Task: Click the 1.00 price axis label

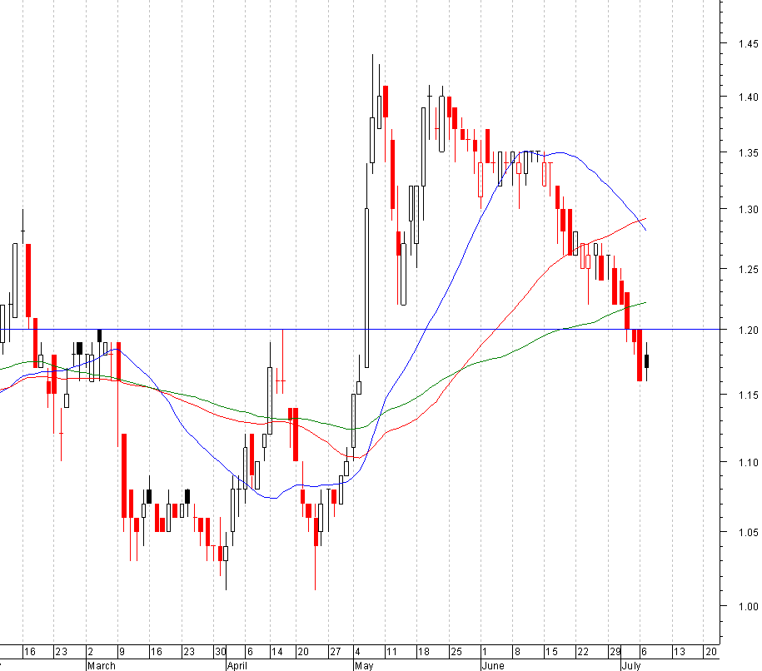Action: pos(748,606)
